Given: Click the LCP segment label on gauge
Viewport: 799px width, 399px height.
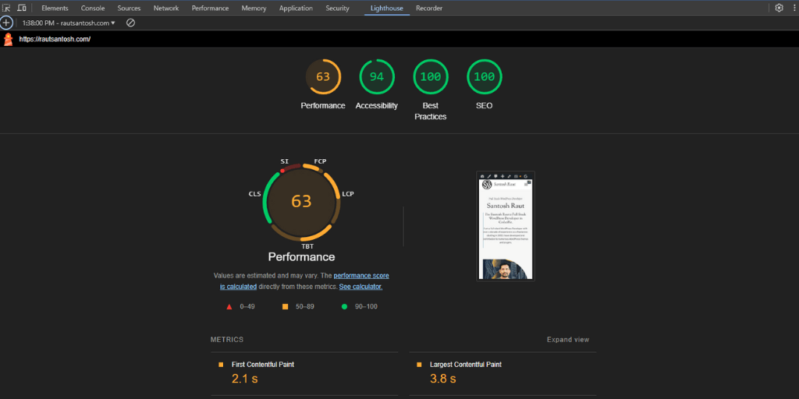Looking at the screenshot, I should click(348, 194).
